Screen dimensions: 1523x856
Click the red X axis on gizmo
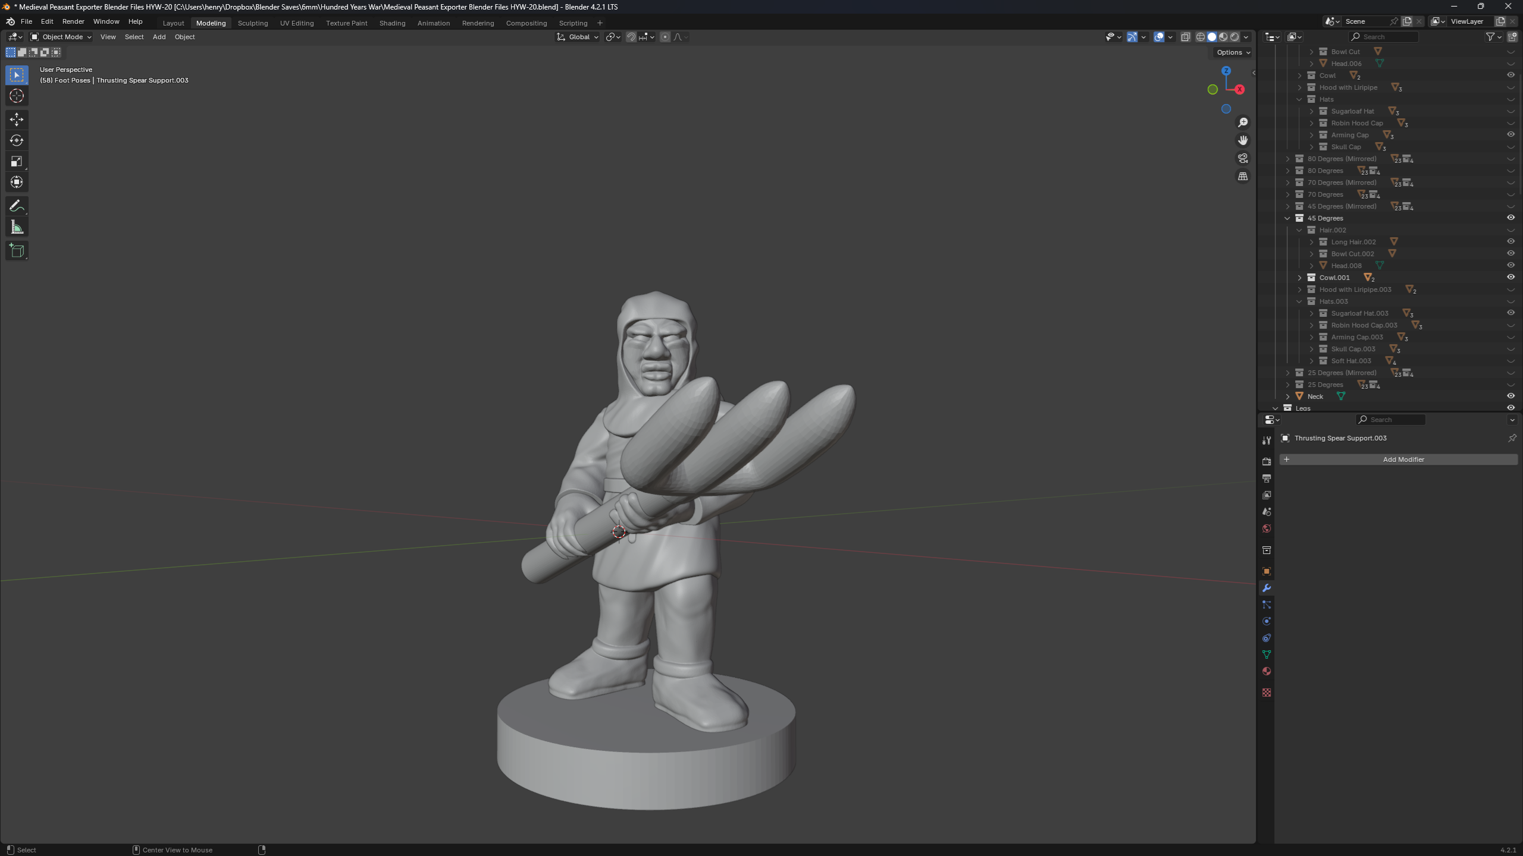[x=1239, y=89]
